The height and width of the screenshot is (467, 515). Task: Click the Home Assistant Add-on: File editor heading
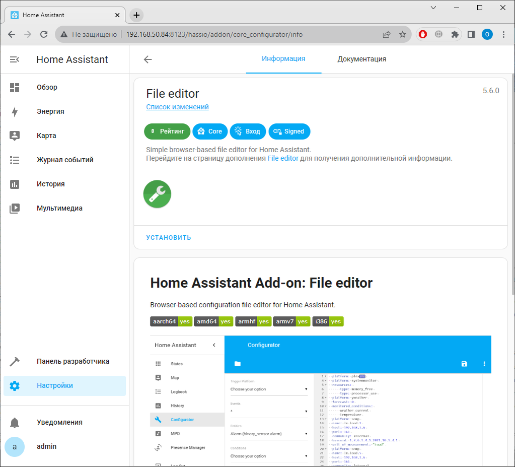pyautogui.click(x=261, y=283)
